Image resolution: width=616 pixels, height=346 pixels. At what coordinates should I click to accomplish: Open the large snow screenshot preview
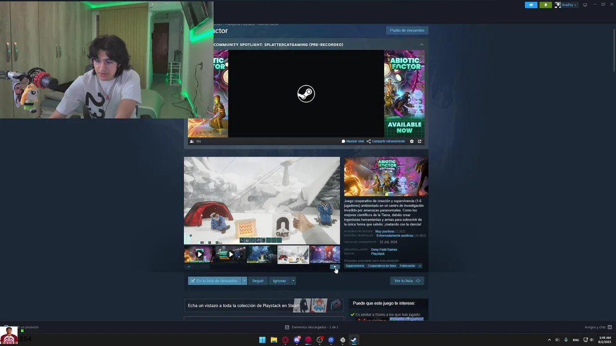pos(262,200)
